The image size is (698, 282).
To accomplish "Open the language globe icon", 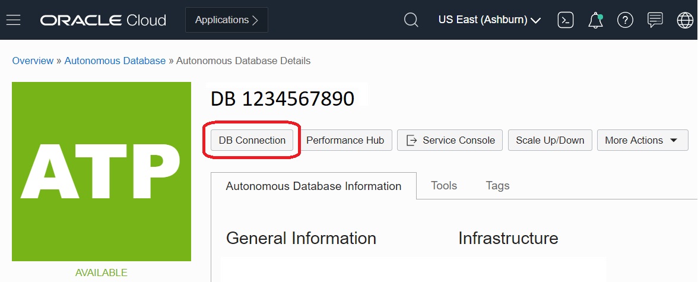I will click(685, 20).
